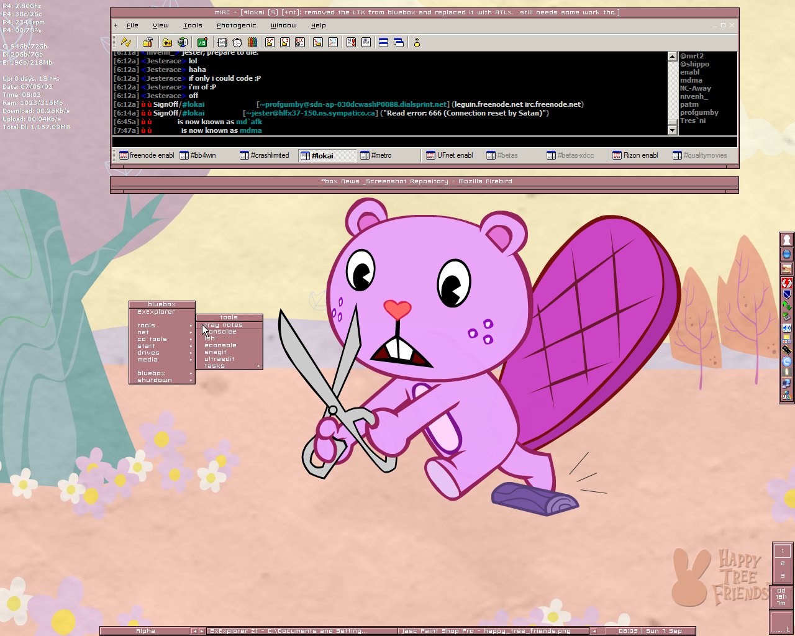Expand the bluebox configuration submenu entry
Image resolution: width=795 pixels, height=636 pixels.
click(162, 373)
